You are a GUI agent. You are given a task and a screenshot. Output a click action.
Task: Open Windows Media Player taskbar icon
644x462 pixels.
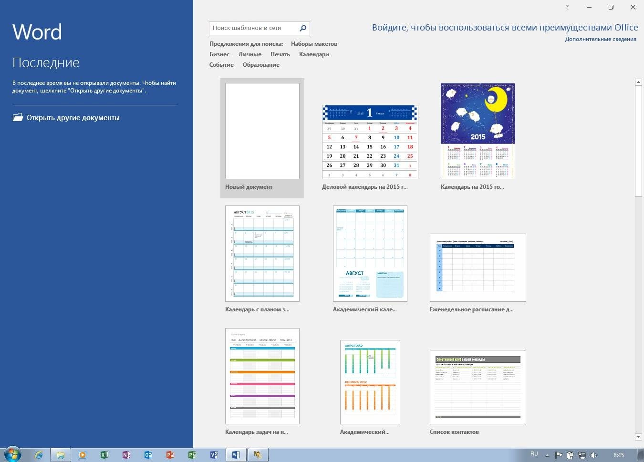pyautogui.click(x=83, y=455)
